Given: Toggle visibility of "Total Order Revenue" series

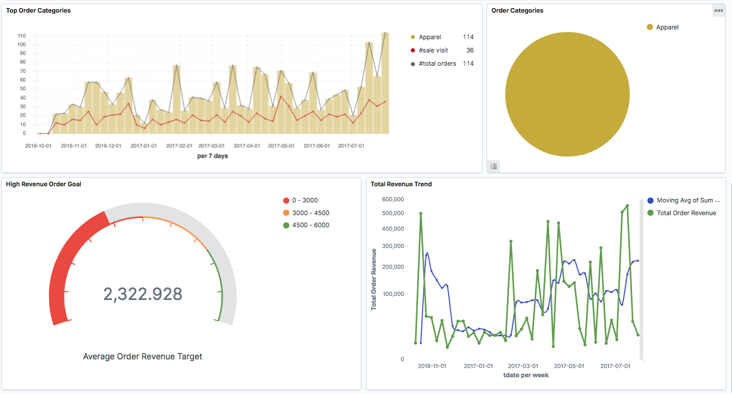Looking at the screenshot, I should [x=686, y=212].
